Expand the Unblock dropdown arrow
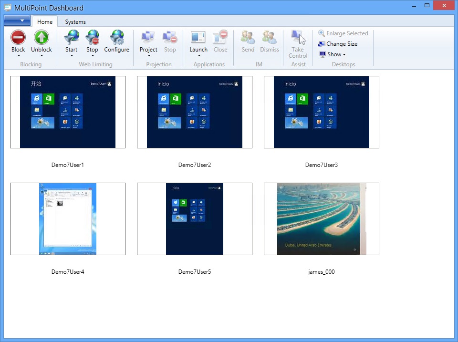458x342 pixels. point(42,56)
